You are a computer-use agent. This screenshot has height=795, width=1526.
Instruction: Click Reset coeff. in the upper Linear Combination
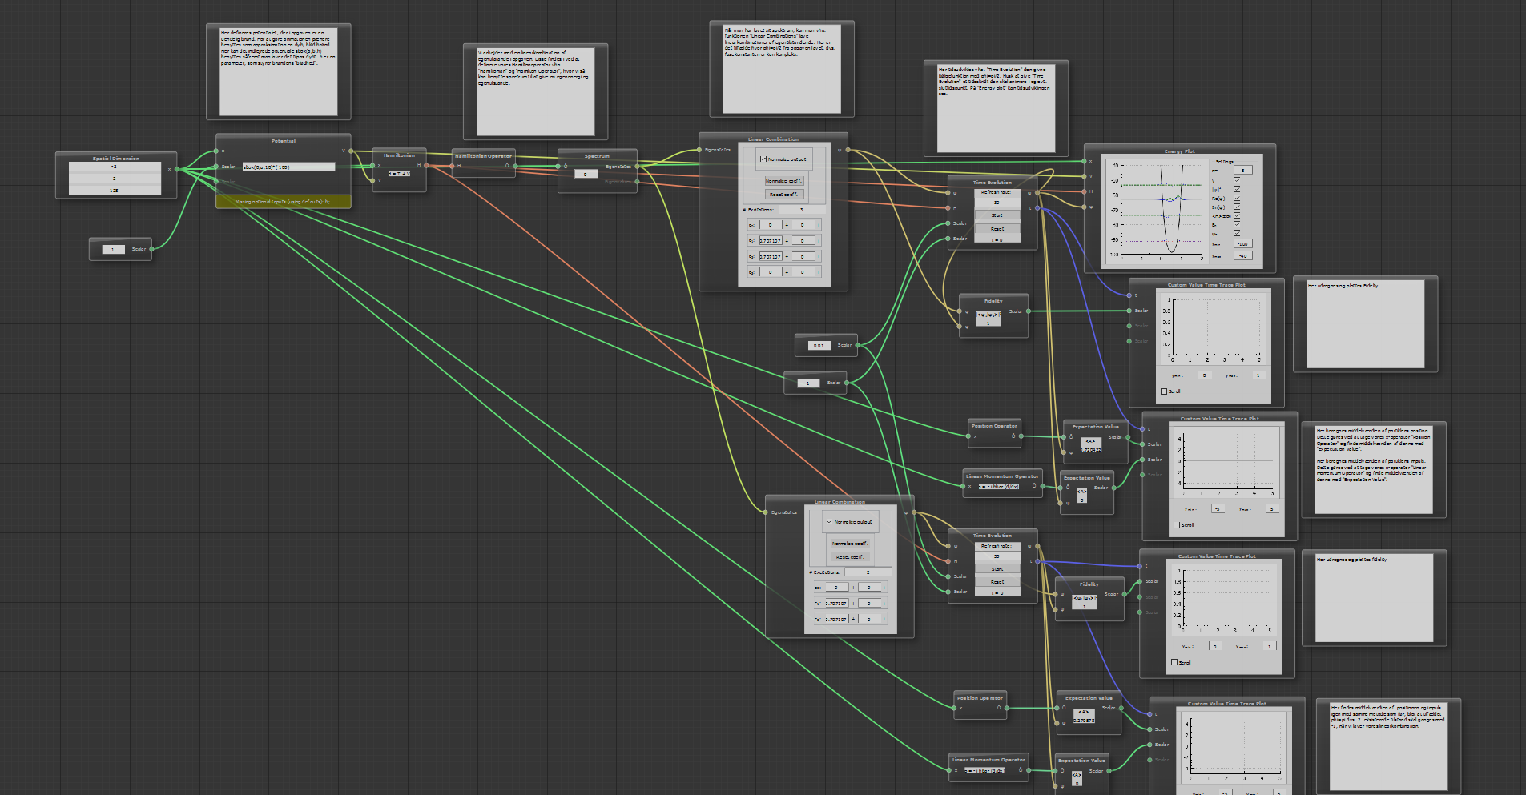(x=783, y=195)
